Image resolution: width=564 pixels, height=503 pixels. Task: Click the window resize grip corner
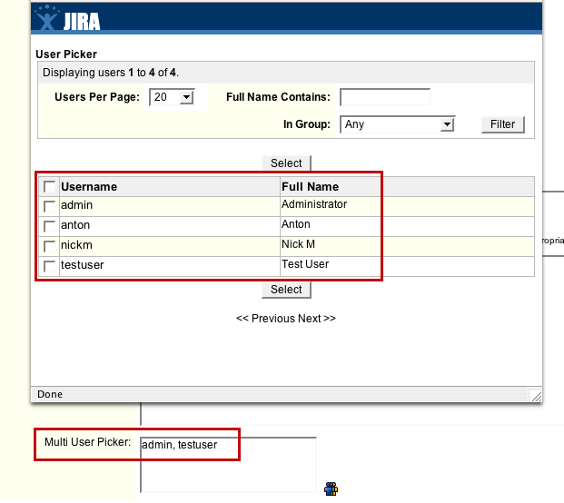tap(536, 396)
